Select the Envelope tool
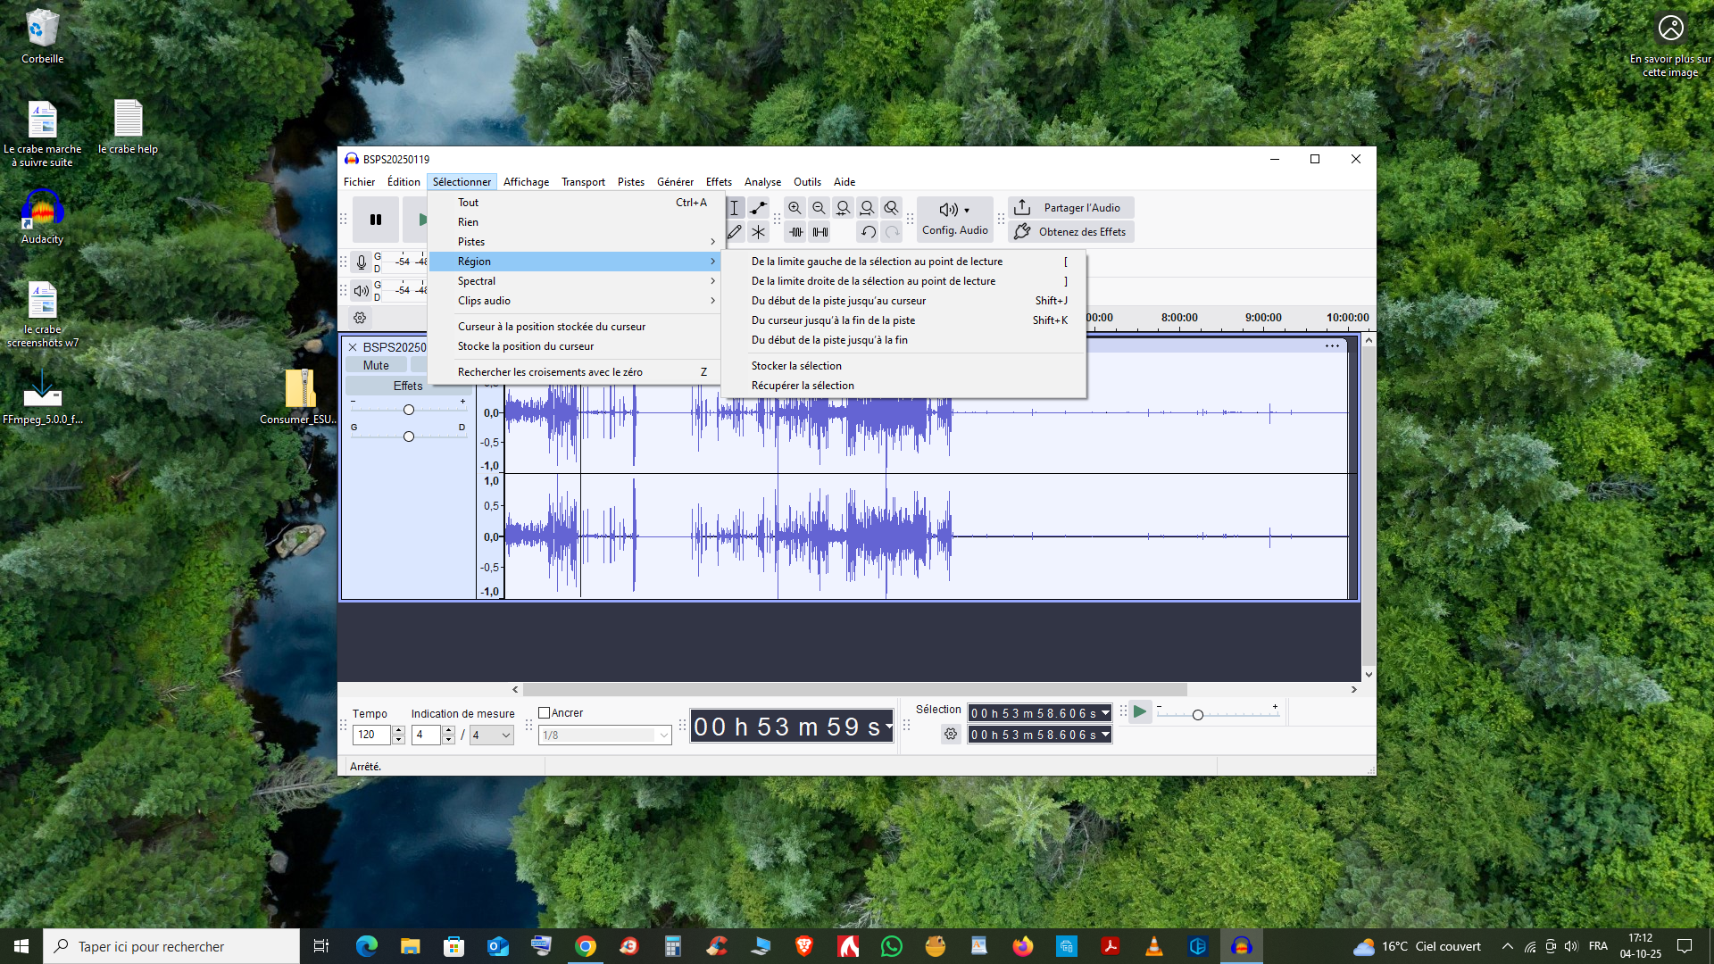Viewport: 1714px width, 964px height. [x=759, y=208]
